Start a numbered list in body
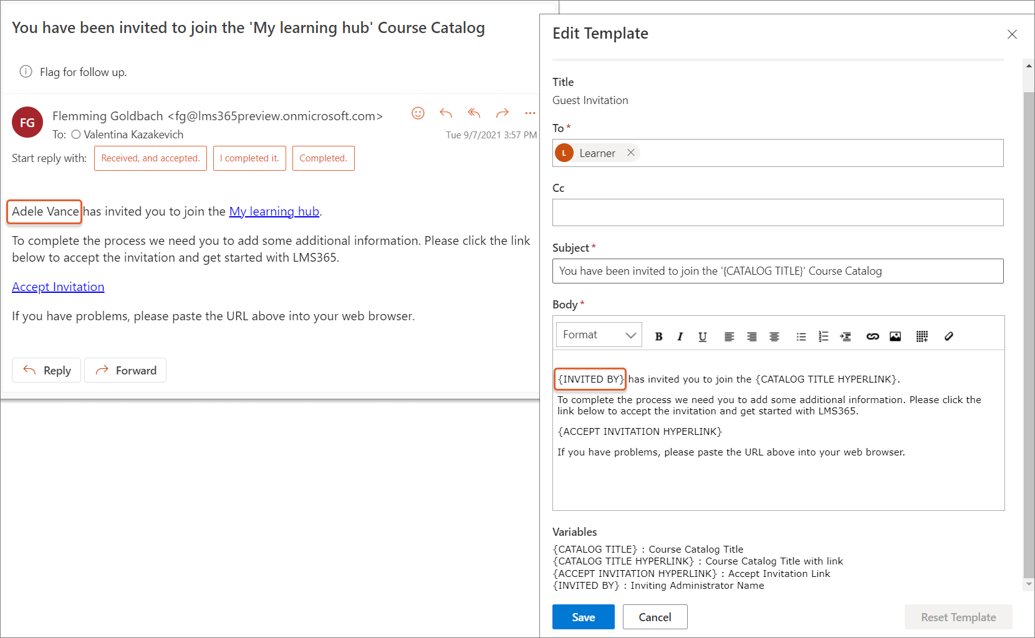This screenshot has width=1035, height=638. (823, 336)
